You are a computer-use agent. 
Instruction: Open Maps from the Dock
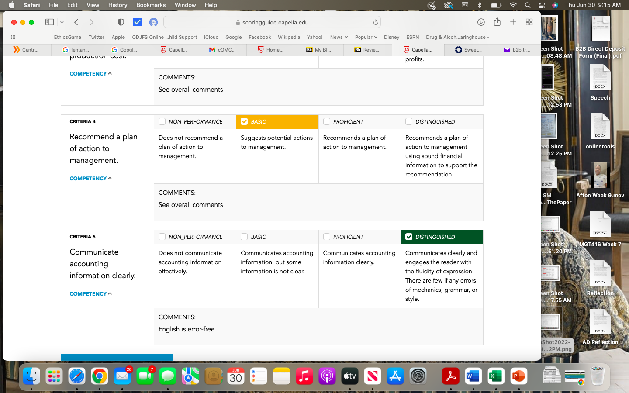[x=190, y=376]
